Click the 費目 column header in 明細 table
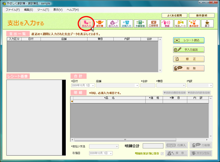Image resolution: width=220 pixels, height=162 pixels. (x=175, y=98)
